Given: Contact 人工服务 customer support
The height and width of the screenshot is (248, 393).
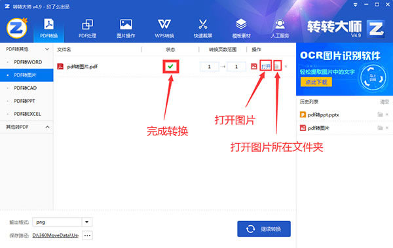Looking at the screenshot, I should pyautogui.click(x=280, y=29).
